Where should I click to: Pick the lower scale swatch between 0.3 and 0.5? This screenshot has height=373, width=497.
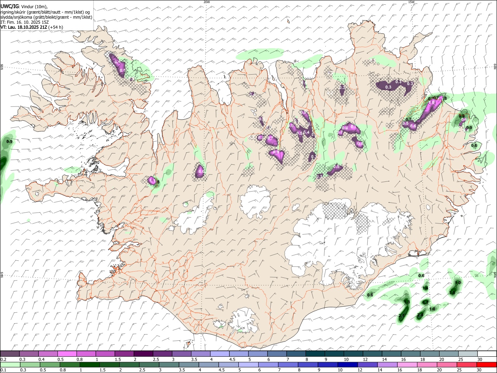pyautogui.click(x=30, y=364)
